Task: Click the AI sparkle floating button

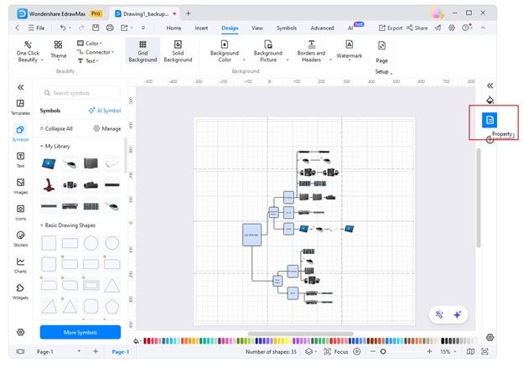Action: [x=458, y=314]
